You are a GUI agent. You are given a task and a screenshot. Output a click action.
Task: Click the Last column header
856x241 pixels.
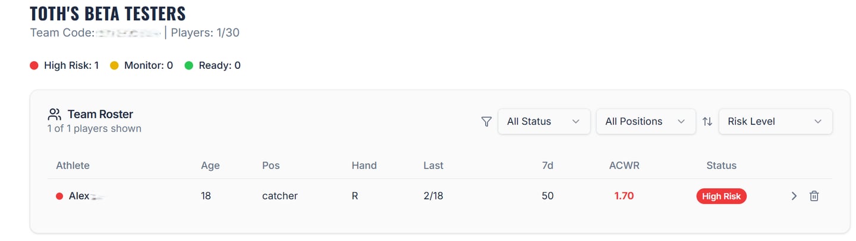coord(433,166)
